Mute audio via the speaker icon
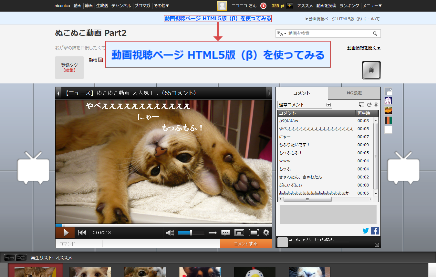This screenshot has width=436, height=277. click(x=170, y=233)
